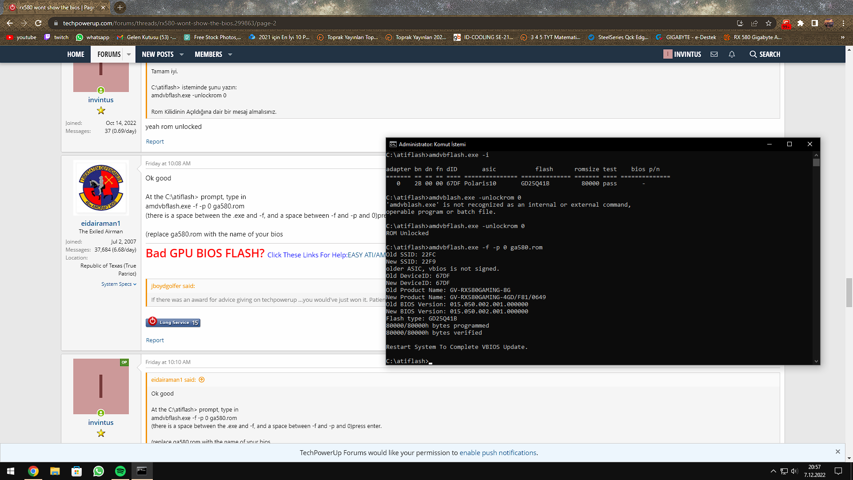
Task: Click the share page icon in address bar
Action: 754,23
